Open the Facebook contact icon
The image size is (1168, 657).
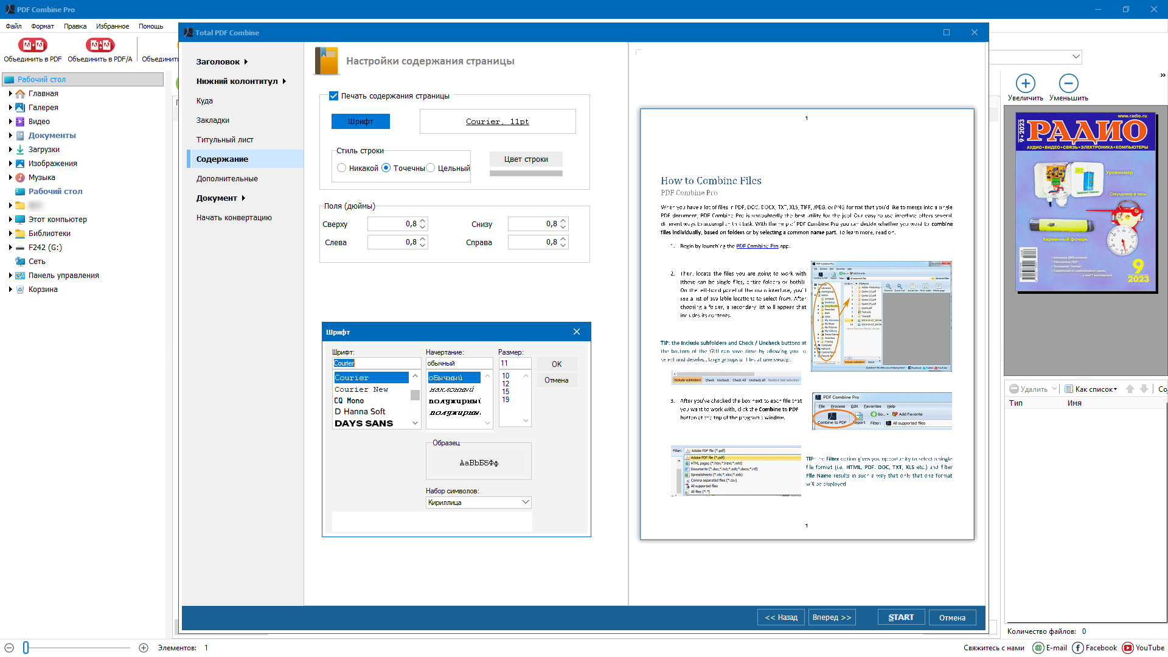(x=1077, y=648)
